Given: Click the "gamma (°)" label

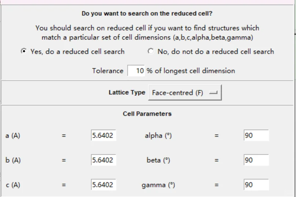Looking at the screenshot, I should point(158,185).
